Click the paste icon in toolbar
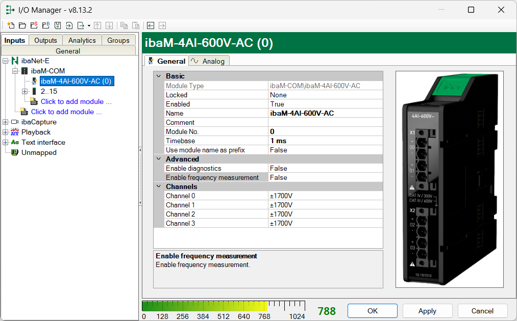517x321 pixels. pyautogui.click(x=136, y=25)
